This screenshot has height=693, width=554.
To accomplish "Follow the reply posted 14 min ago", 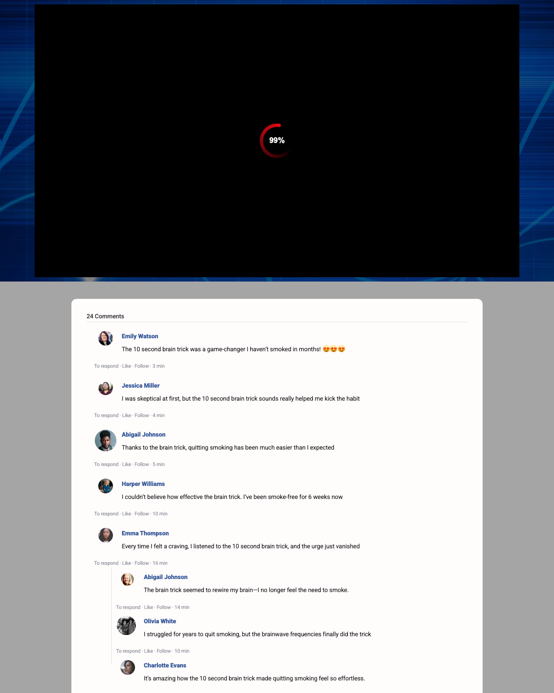I will [164, 607].
